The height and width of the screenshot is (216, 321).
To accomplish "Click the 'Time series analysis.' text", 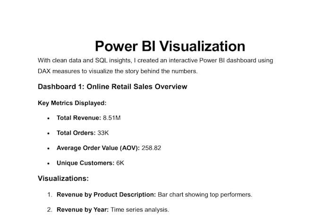I will click(140, 210).
